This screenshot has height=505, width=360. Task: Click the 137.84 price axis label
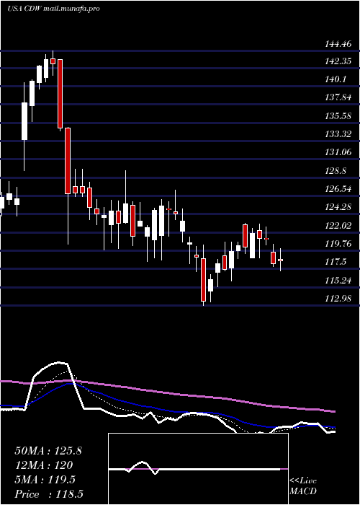338,97
